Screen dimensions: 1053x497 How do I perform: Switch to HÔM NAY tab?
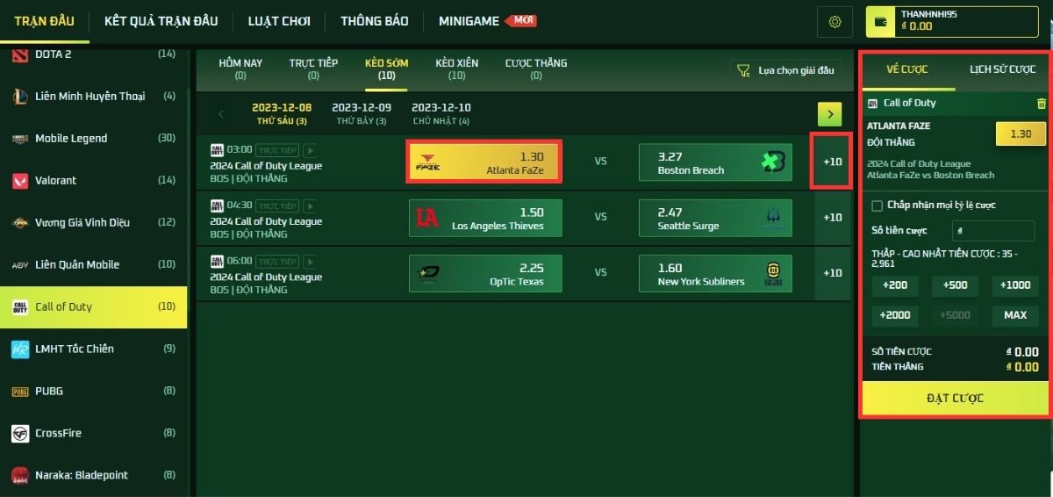(x=240, y=69)
